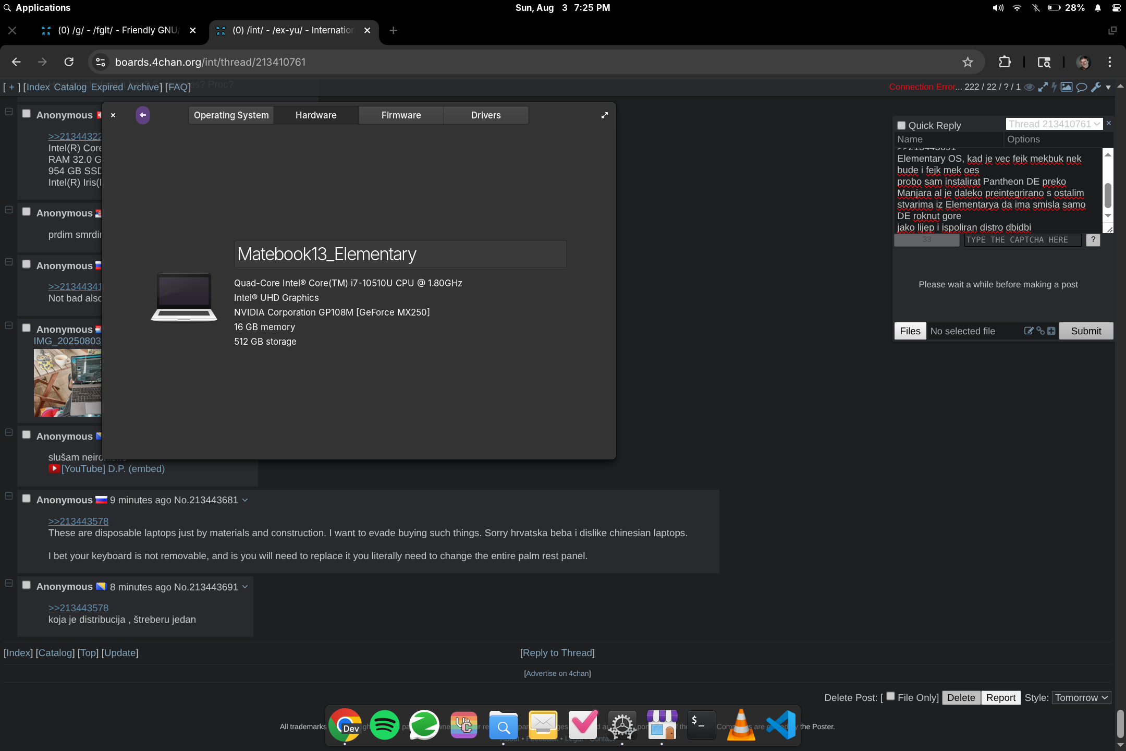Screen dimensions: 1126x751
Task: Click the Report button
Action: 1000,698
